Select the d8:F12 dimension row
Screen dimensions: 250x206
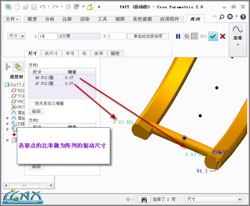[x=62, y=78]
